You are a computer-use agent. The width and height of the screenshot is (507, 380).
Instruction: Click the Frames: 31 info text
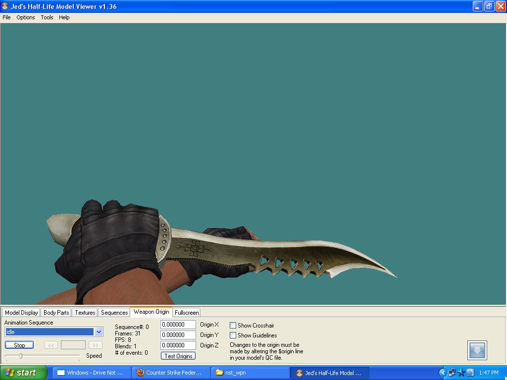coord(127,333)
